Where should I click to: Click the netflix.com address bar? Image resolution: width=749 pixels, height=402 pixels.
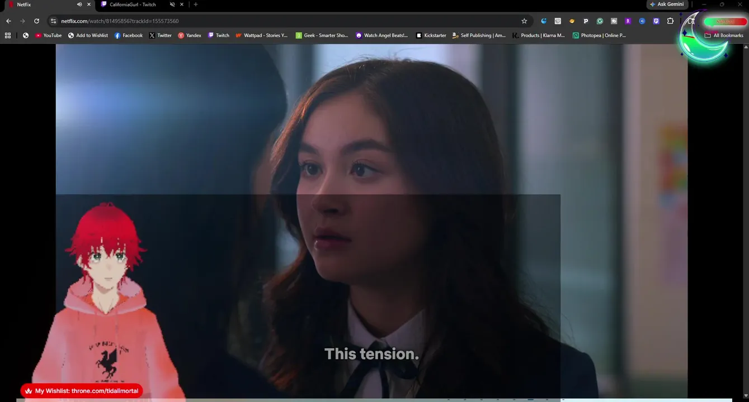(289, 21)
